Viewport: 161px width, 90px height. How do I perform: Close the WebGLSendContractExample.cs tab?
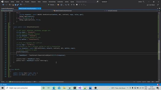[40, 8]
